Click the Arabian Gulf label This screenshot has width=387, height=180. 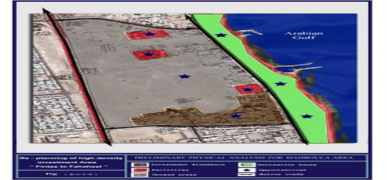[297, 36]
